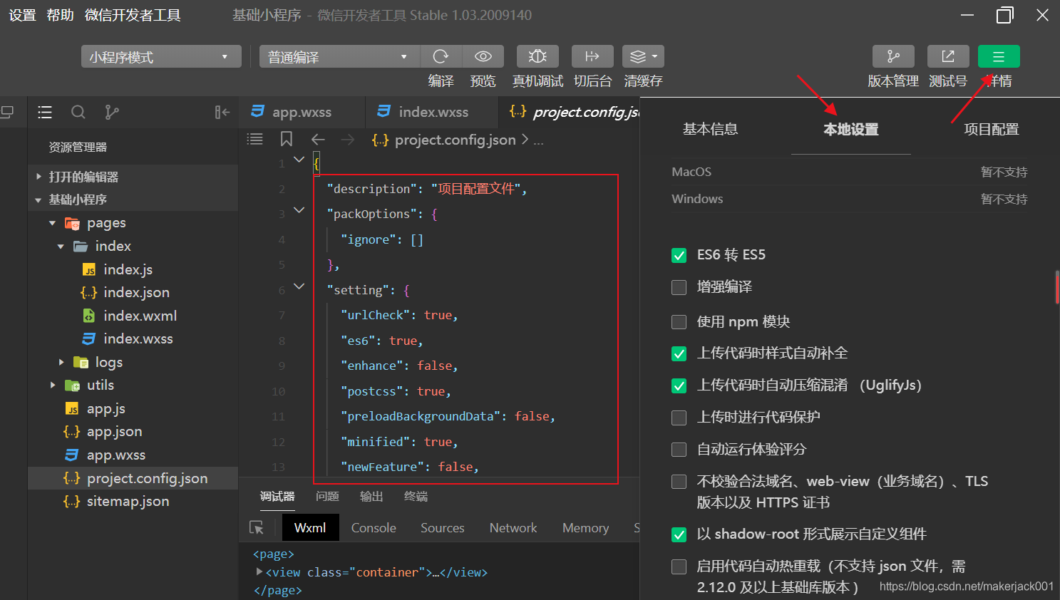Screen dimensions: 1060x600
Task: Open the 微信开发者工具 menu
Action: tap(133, 15)
